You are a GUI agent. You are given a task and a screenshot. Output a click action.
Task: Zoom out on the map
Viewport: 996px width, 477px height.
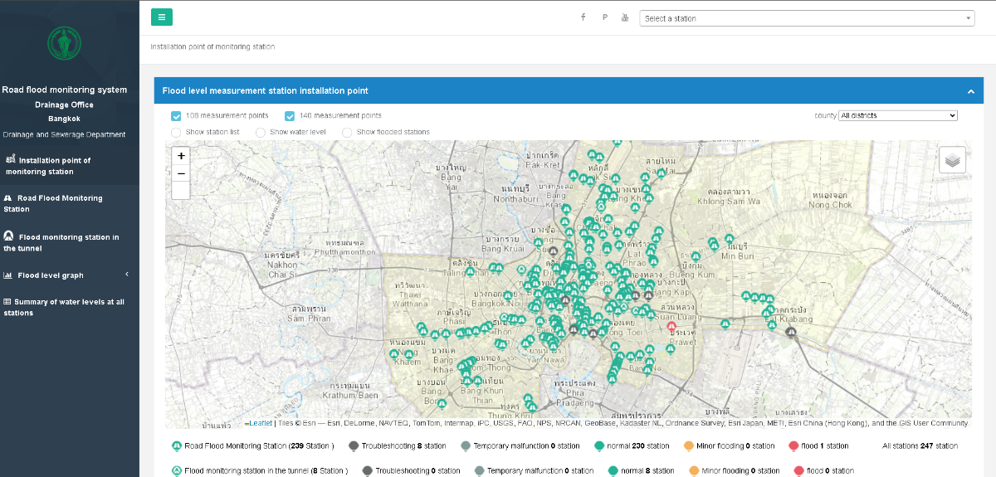coord(181,173)
